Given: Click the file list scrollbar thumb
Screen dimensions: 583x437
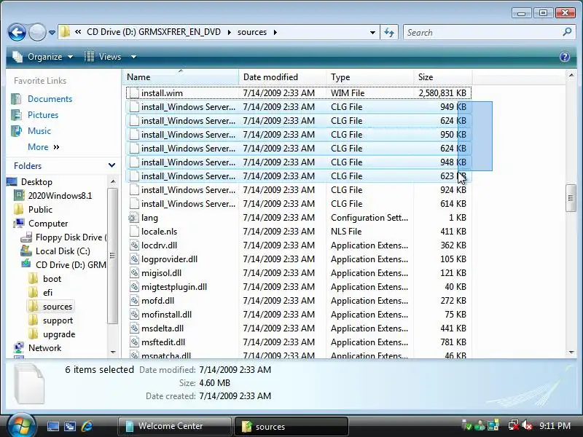Looking at the screenshot, I should [571, 198].
